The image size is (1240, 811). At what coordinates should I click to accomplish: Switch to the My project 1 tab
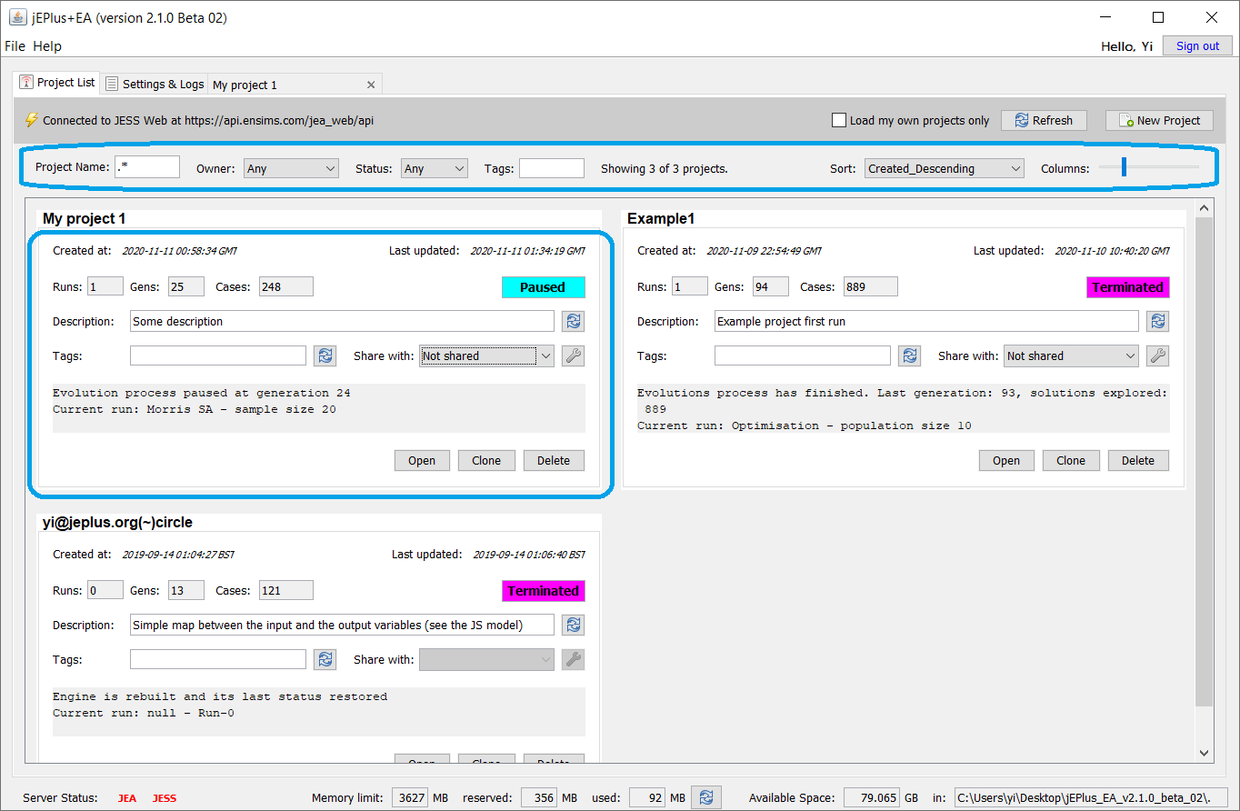pos(295,85)
